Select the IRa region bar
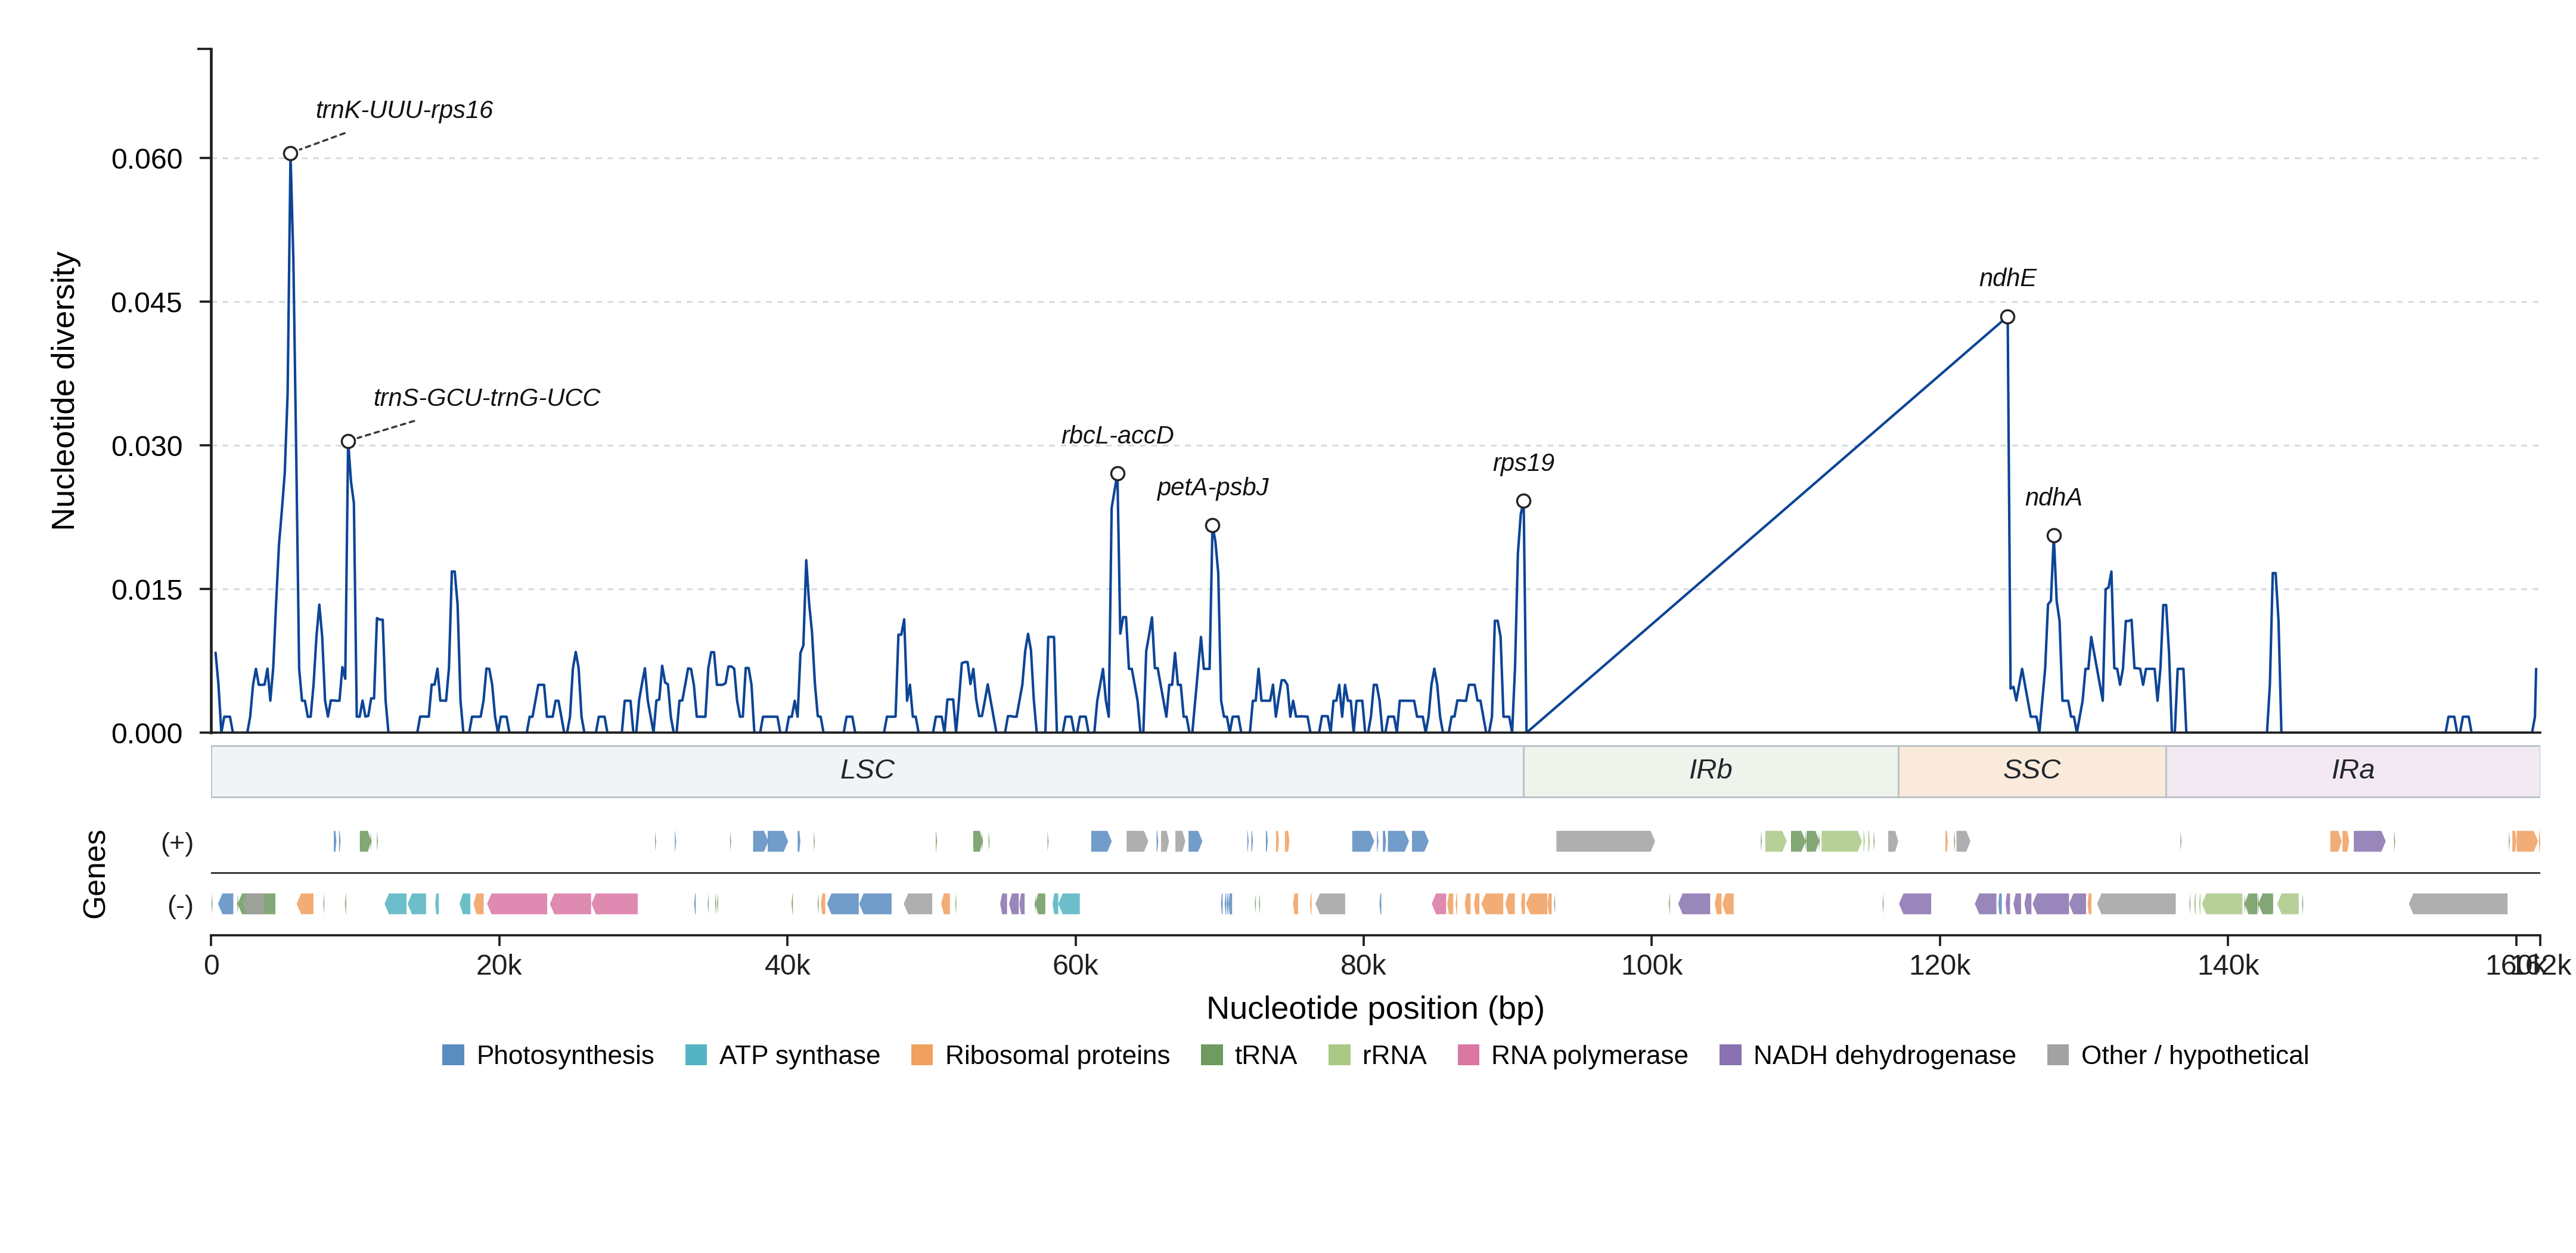Image resolution: width=2576 pixels, height=1253 pixels. [x=2353, y=771]
